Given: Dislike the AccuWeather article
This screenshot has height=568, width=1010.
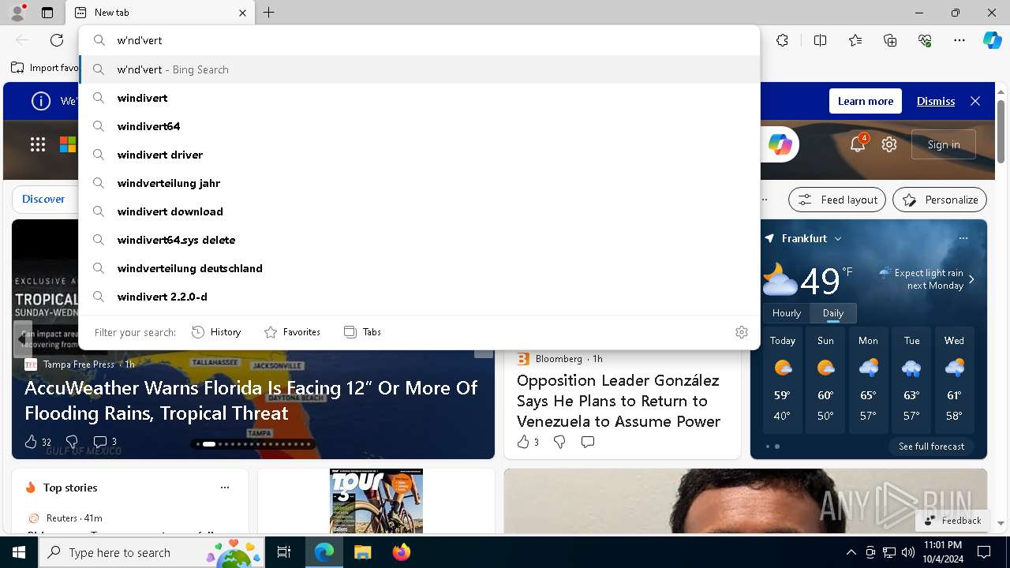Looking at the screenshot, I should coord(72,442).
